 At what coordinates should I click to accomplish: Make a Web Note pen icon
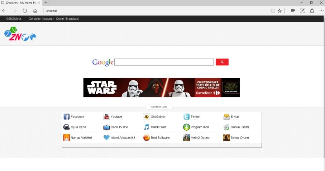(x=302, y=11)
